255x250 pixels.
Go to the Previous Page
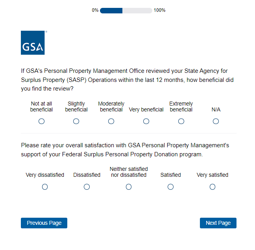[44, 223]
